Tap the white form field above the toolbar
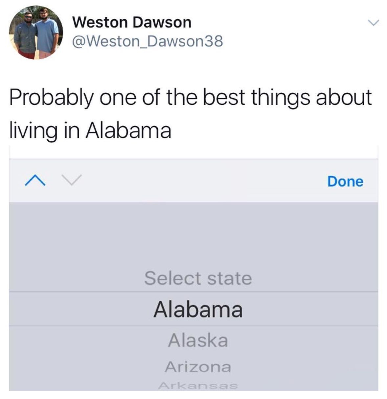 pyautogui.click(x=193, y=152)
